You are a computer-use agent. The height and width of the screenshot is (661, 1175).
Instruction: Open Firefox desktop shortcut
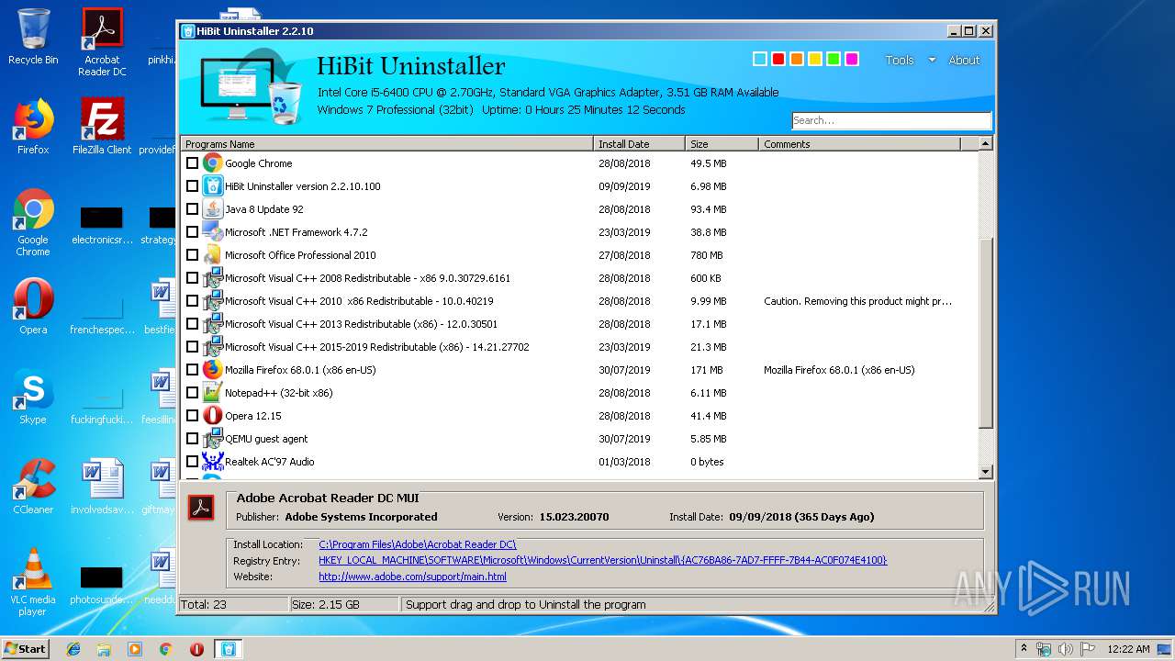tap(33, 127)
